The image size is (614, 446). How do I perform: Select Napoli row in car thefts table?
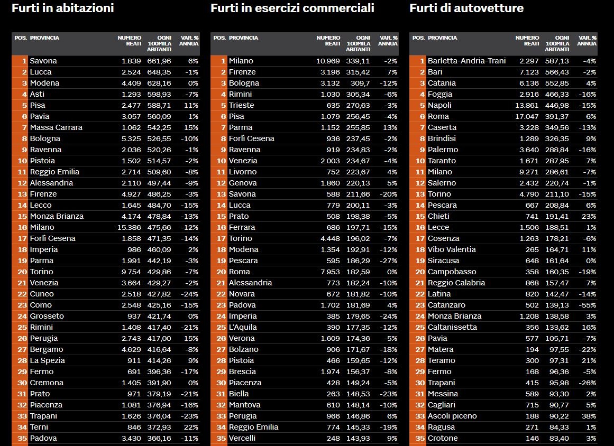pyautogui.click(x=503, y=105)
